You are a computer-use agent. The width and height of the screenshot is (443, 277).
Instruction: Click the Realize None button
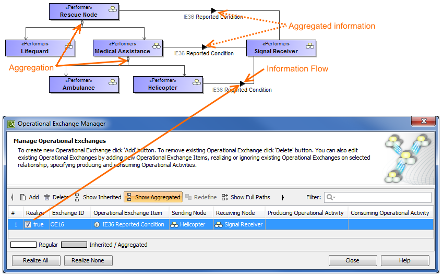(88, 260)
